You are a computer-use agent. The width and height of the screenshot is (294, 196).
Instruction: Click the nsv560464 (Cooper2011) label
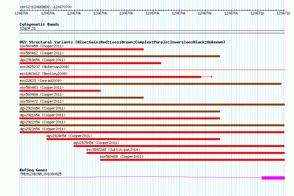(42, 94)
